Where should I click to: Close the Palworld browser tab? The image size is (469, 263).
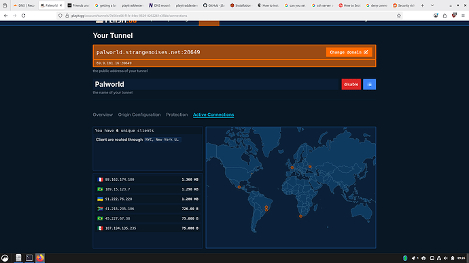pyautogui.click(x=60, y=5)
